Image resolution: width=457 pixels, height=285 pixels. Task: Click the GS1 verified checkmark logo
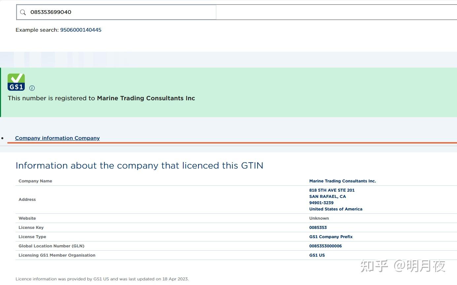pos(16,82)
